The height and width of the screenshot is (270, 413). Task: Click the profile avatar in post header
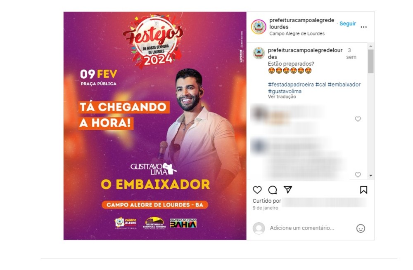(x=259, y=26)
